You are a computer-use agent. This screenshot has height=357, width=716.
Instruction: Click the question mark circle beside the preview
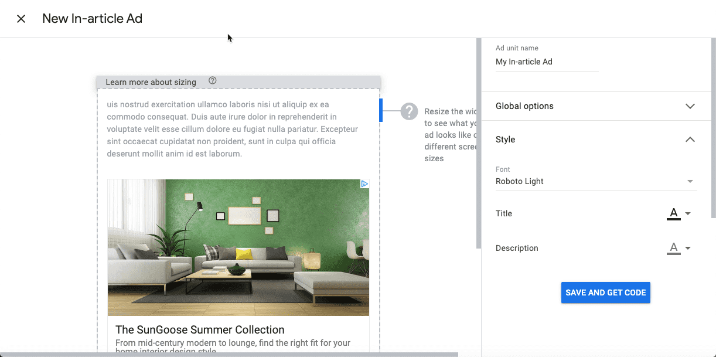coord(408,111)
